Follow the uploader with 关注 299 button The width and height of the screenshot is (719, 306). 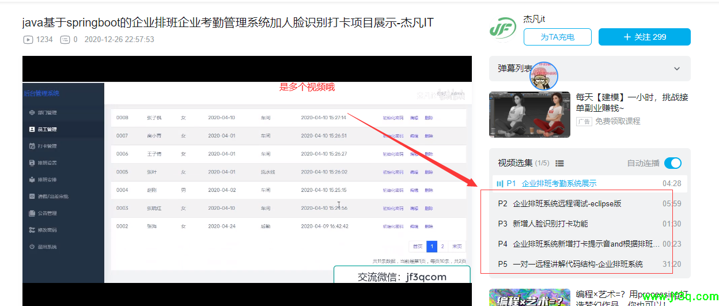point(644,37)
